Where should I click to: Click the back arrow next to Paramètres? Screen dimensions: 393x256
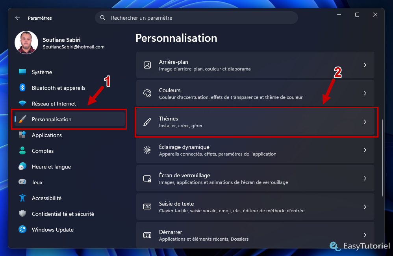pyautogui.click(x=18, y=18)
